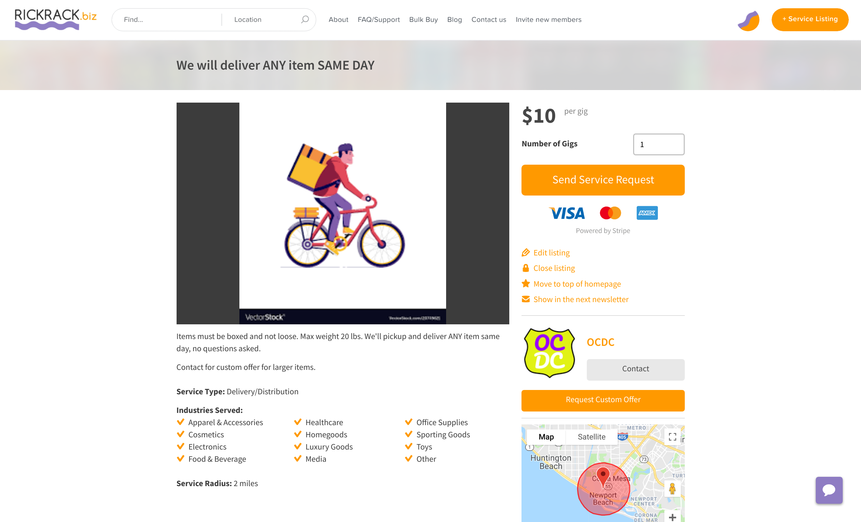Click the OCDC shield logo
This screenshot has height=522, width=861.
click(x=549, y=352)
